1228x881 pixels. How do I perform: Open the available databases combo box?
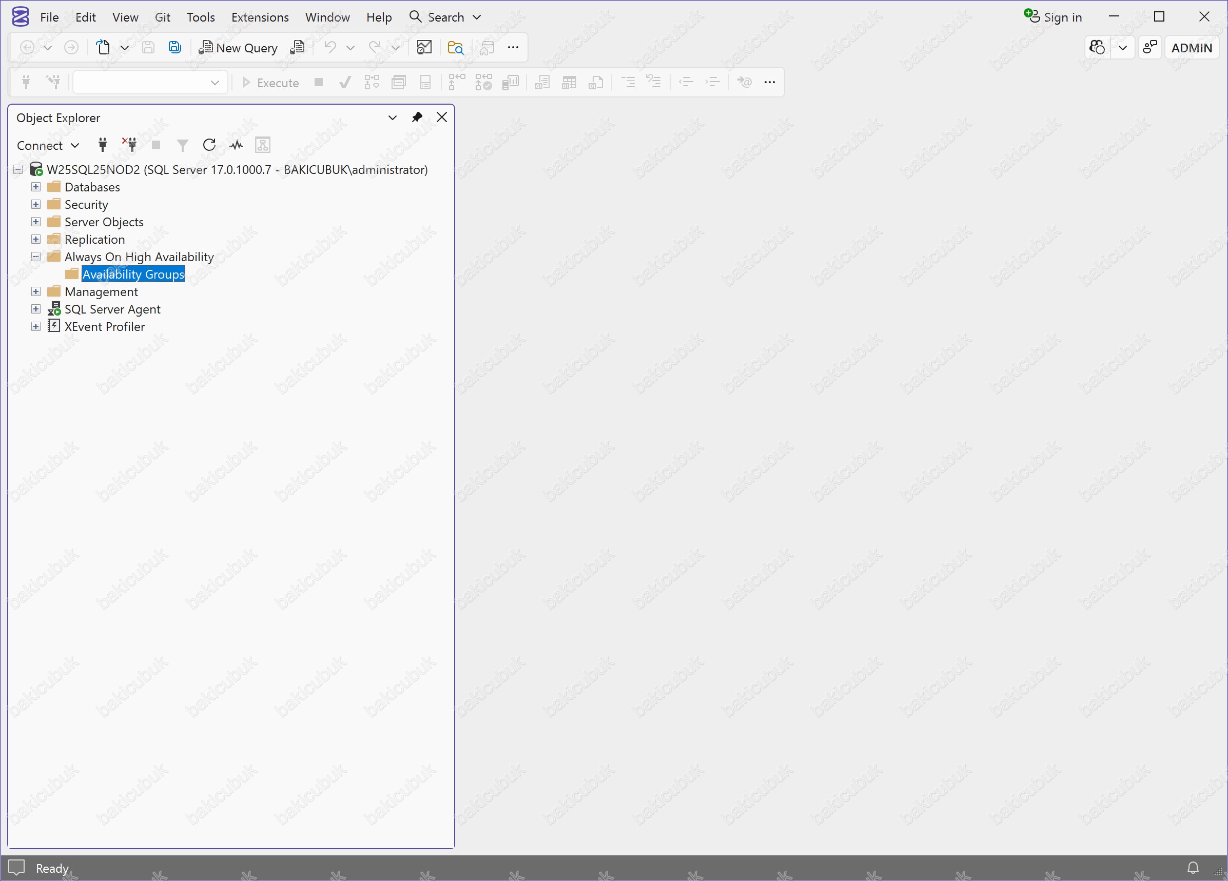(x=150, y=82)
